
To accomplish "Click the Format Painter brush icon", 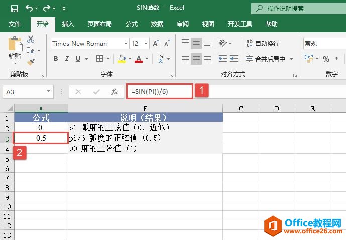I will [31, 62].
